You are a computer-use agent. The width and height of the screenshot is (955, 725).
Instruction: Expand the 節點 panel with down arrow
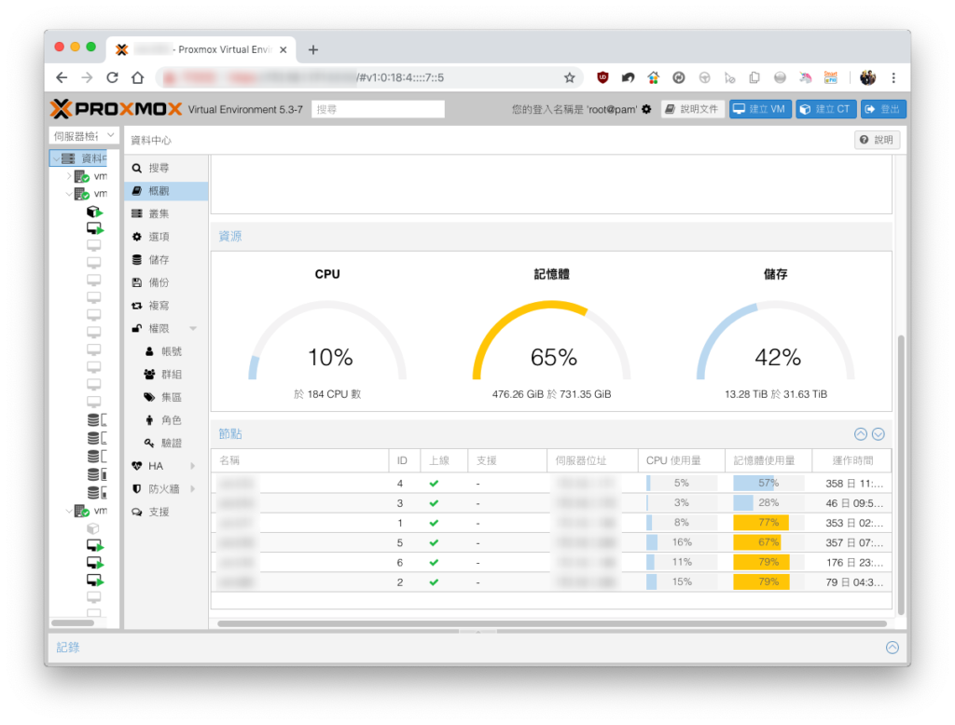[x=879, y=434]
